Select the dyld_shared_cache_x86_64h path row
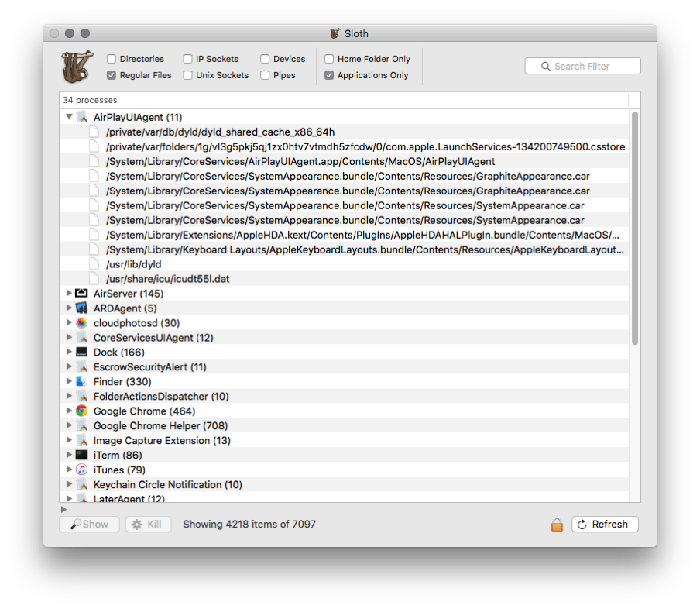 point(345,132)
